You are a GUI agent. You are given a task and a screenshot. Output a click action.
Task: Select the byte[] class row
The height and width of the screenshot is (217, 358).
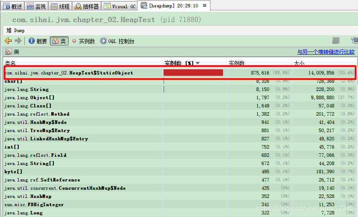coord(180,172)
